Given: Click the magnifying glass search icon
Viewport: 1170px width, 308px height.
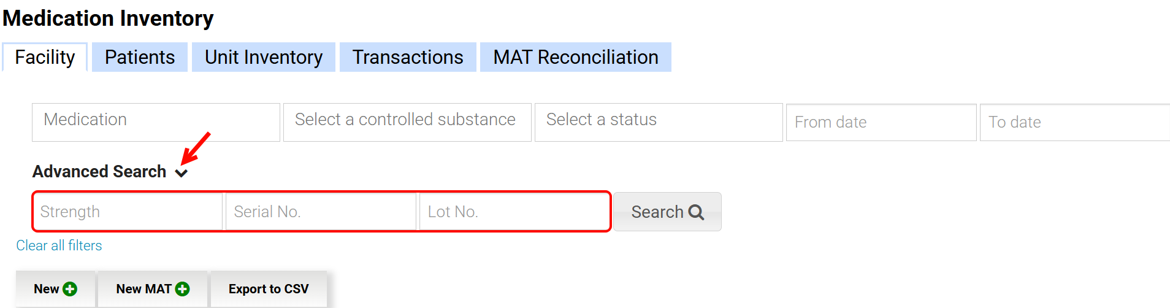Looking at the screenshot, I should tap(696, 212).
